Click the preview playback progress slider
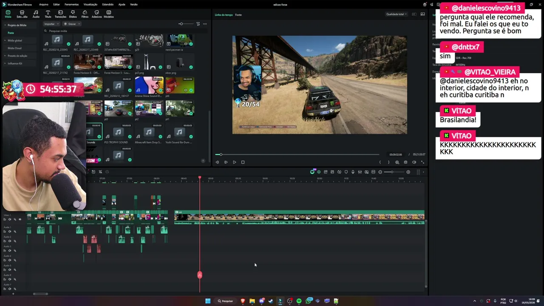The height and width of the screenshot is (306, 544). pos(297,154)
